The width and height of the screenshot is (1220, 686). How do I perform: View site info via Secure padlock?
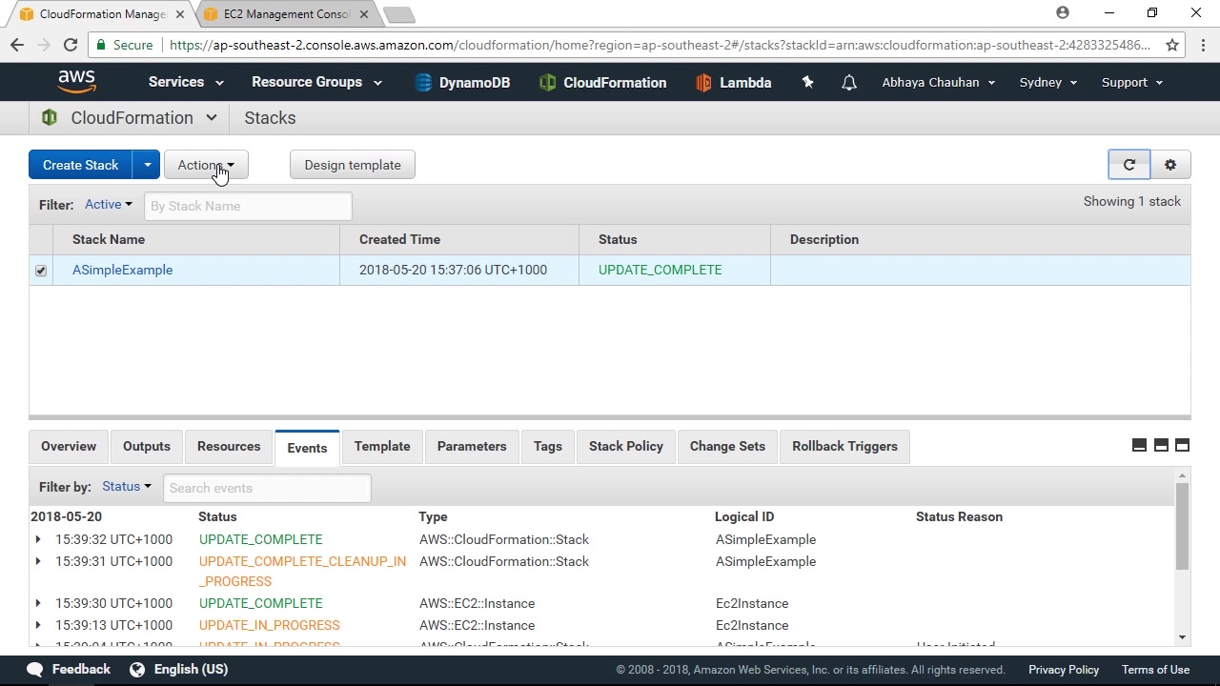pyautogui.click(x=124, y=45)
